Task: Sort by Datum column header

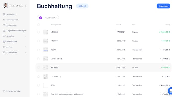Action: coord(119,25)
